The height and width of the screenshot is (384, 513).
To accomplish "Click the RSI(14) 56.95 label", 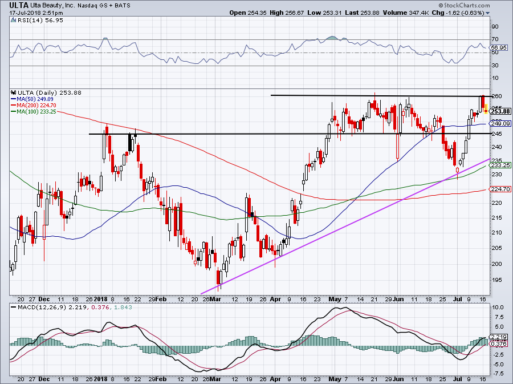I will (x=40, y=21).
